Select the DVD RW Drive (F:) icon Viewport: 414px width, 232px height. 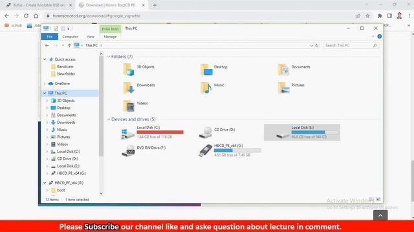128,150
